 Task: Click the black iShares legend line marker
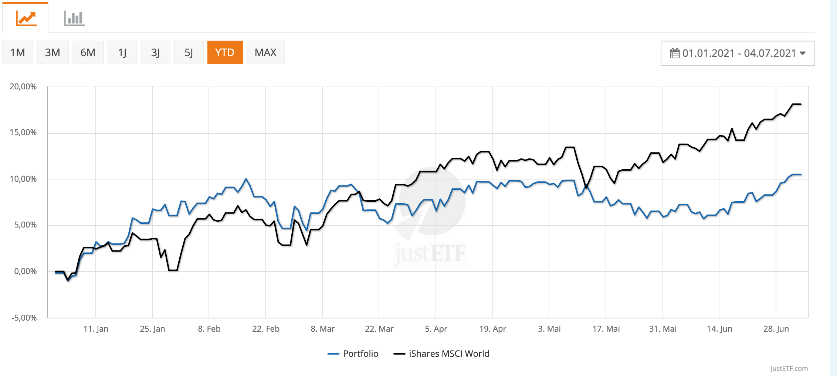[x=399, y=354]
